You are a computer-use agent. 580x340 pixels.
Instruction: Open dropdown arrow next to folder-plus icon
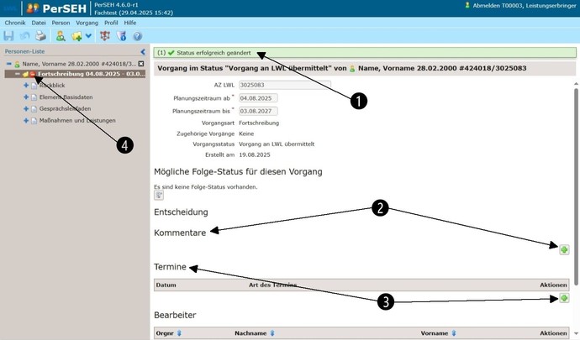tap(88, 36)
